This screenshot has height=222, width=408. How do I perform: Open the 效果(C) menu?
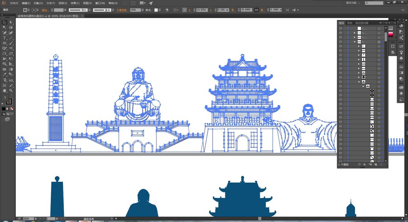[75, 3]
